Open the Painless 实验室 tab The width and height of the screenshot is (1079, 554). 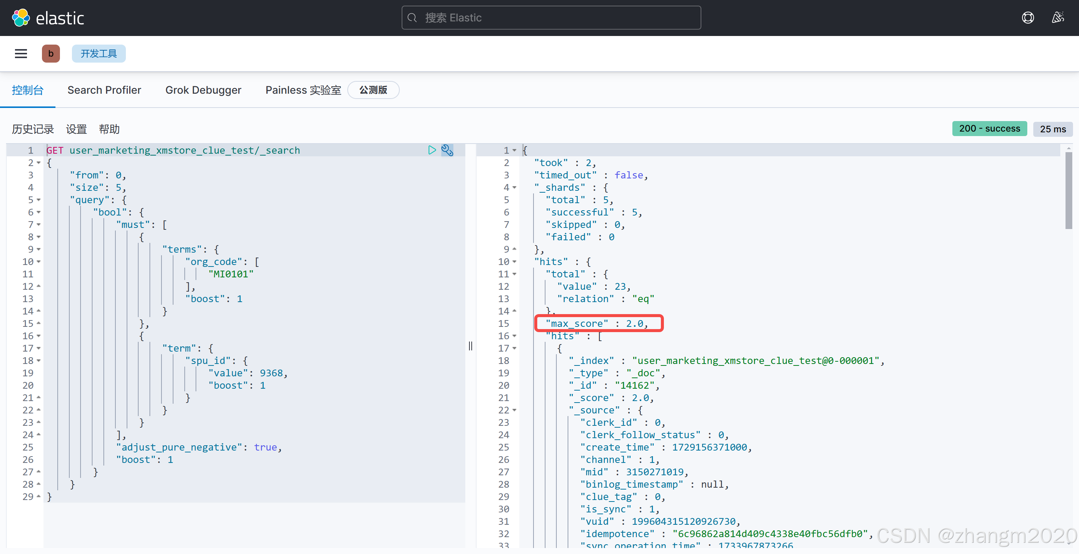(x=302, y=90)
